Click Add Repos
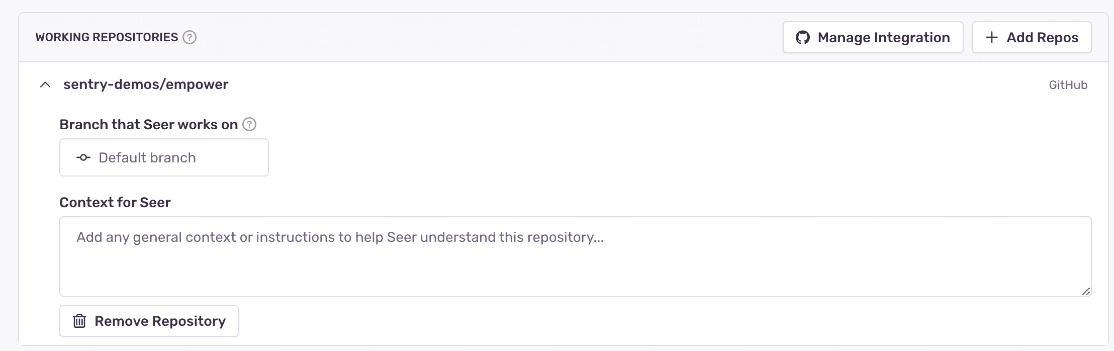The width and height of the screenshot is (1114, 351). pyautogui.click(x=1031, y=37)
